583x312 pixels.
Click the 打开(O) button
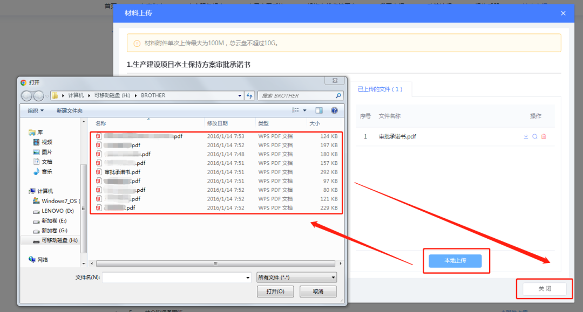pos(275,291)
